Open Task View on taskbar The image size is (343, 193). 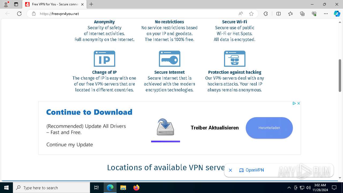click(x=96, y=188)
